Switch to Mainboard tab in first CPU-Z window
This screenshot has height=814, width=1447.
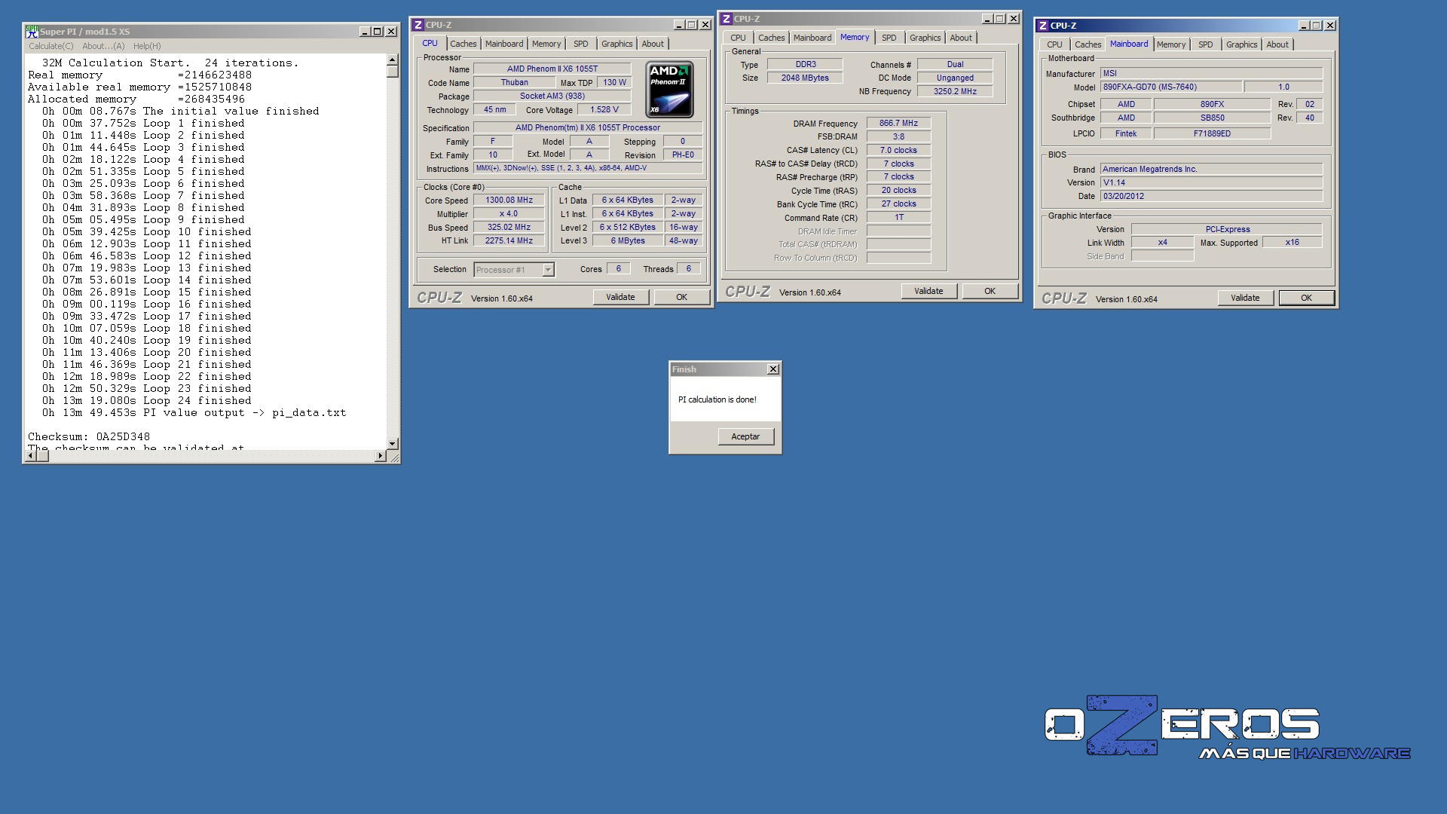click(504, 44)
